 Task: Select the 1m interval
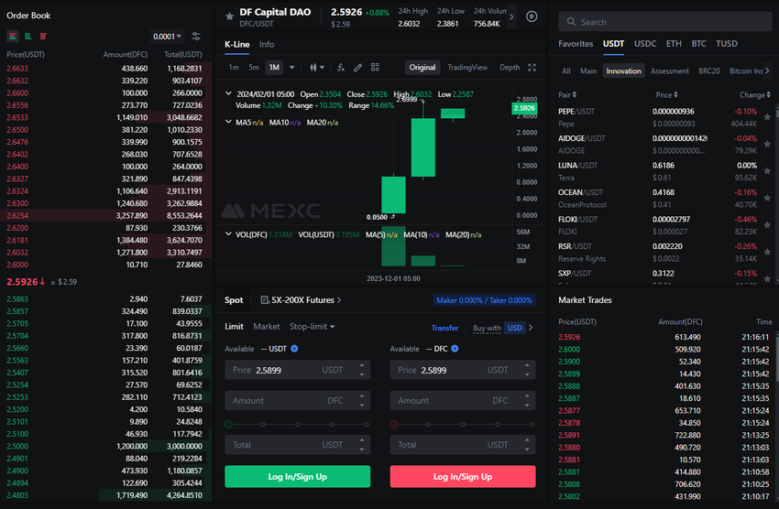(x=234, y=68)
